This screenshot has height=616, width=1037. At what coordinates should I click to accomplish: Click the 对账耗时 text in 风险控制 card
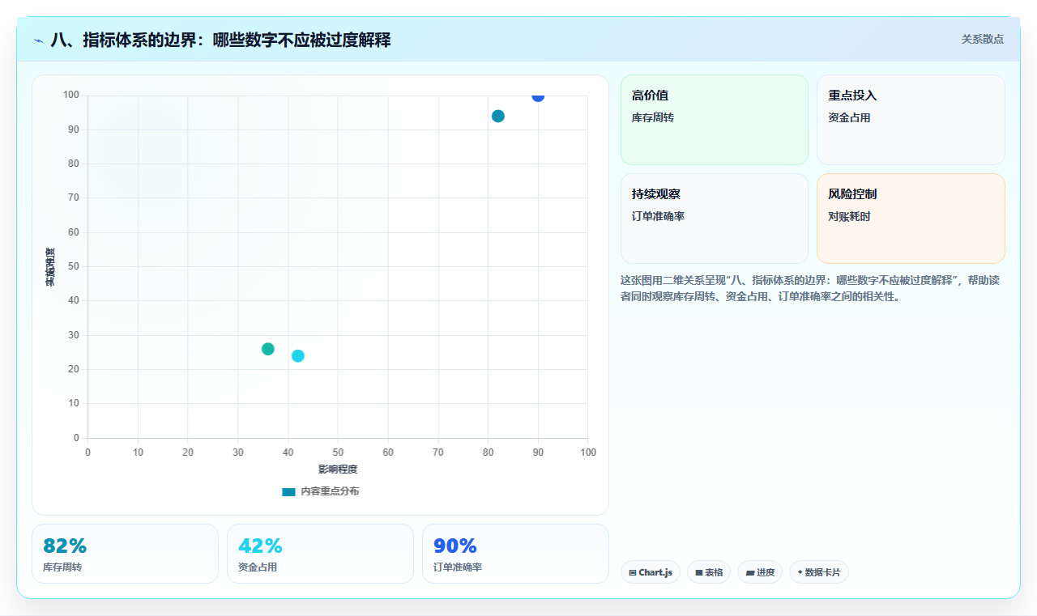pyautogui.click(x=849, y=216)
